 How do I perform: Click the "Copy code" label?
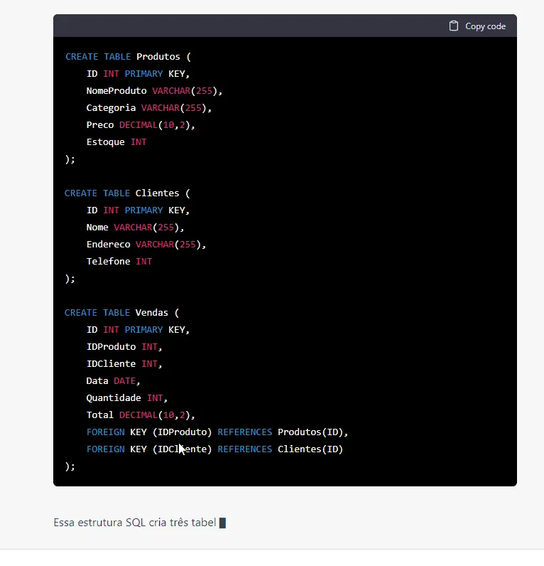(485, 26)
